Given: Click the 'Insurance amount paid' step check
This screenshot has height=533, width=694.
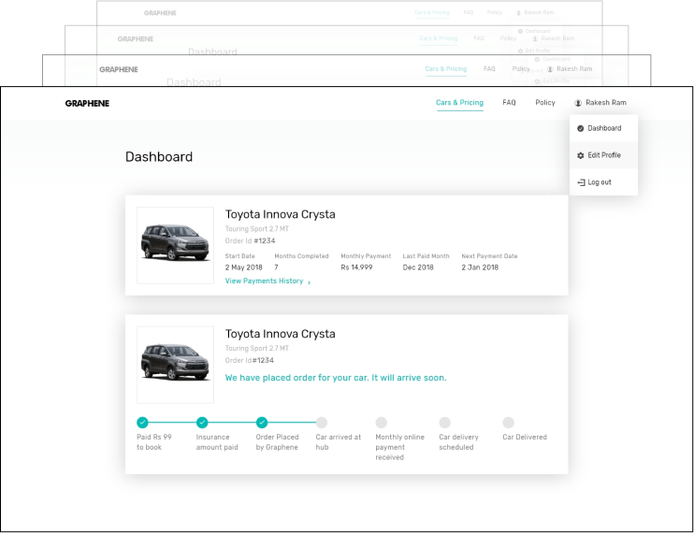Looking at the screenshot, I should click(x=202, y=423).
